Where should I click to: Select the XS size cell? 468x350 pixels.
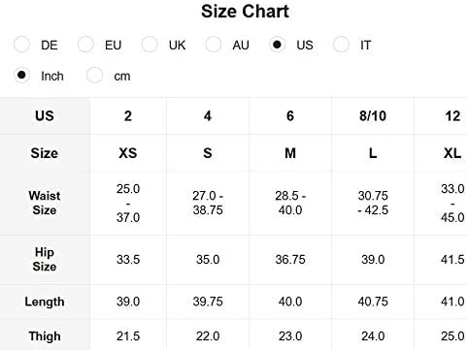pyautogui.click(x=128, y=153)
